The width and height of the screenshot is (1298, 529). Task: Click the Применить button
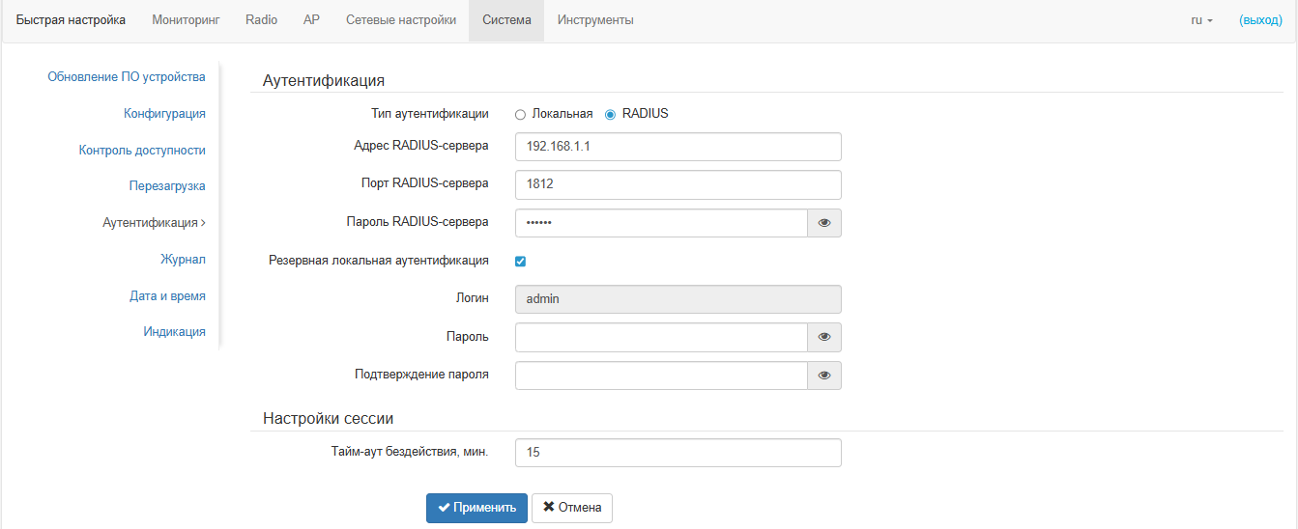(x=476, y=508)
